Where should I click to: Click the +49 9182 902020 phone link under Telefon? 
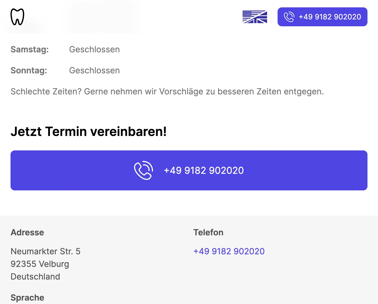coord(229,251)
